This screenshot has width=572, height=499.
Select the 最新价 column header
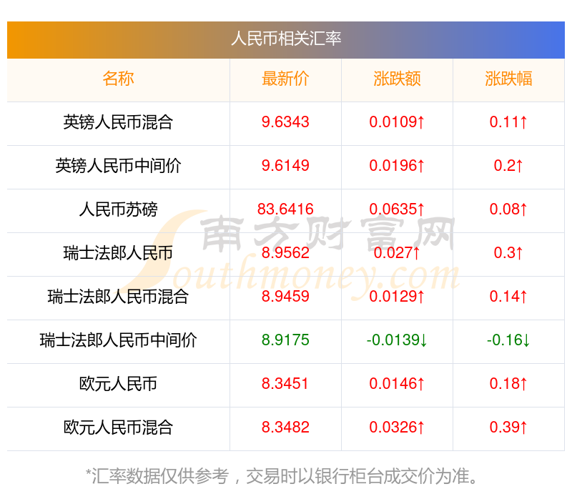tap(285, 79)
